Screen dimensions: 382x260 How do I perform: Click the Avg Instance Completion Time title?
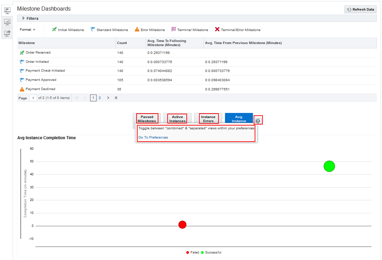point(46,138)
